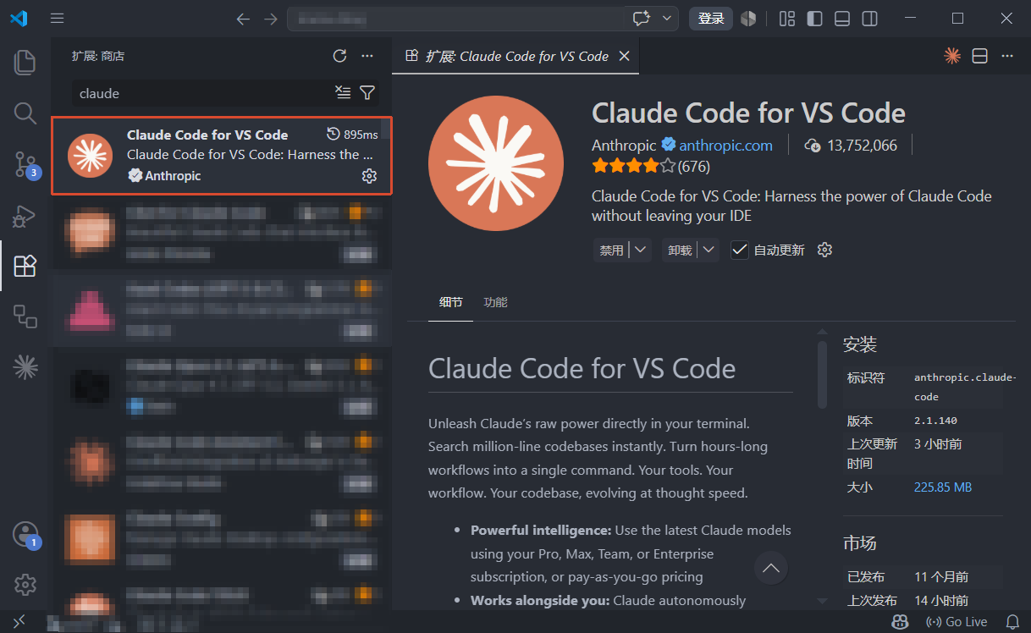Open the remote window status indicator

[x=19, y=621]
